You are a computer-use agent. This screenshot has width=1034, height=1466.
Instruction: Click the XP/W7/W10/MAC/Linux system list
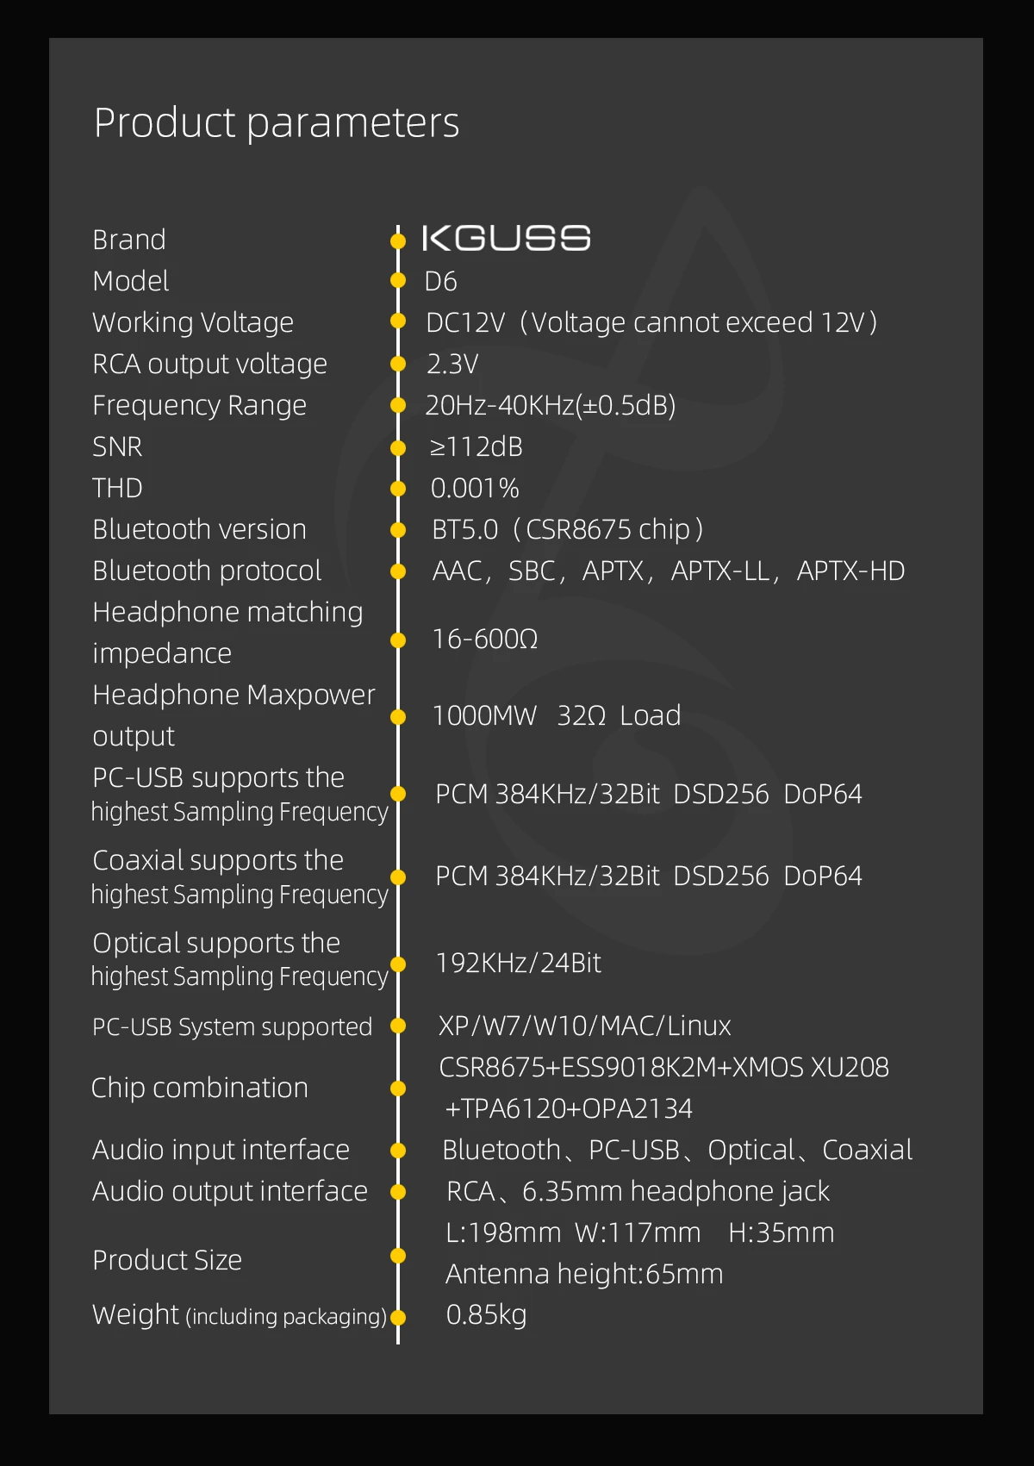point(585,1026)
